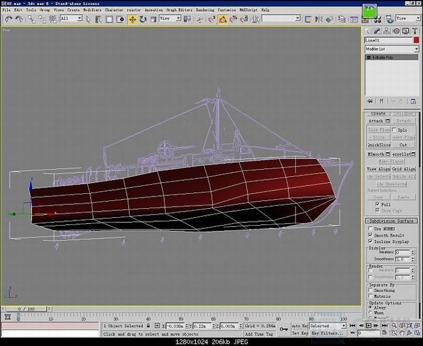Click the QuickSlice button
Screen dimensions: 423x346
click(379, 145)
